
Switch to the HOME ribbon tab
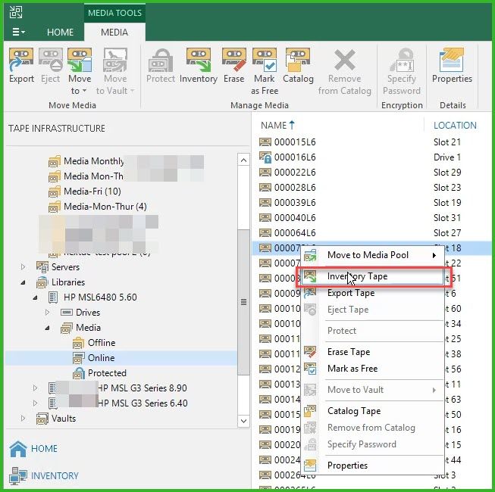(61, 33)
